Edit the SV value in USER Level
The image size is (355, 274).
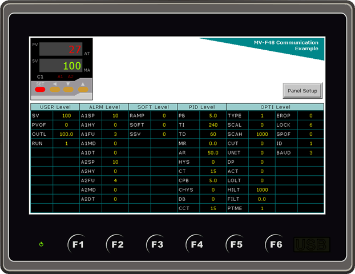coord(66,115)
